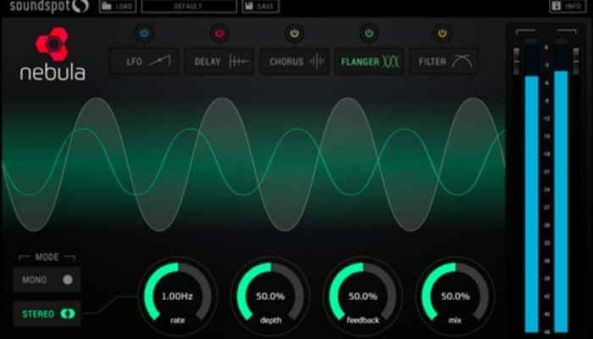Toggle the LFO power button
This screenshot has height=339, width=593.
click(x=144, y=33)
